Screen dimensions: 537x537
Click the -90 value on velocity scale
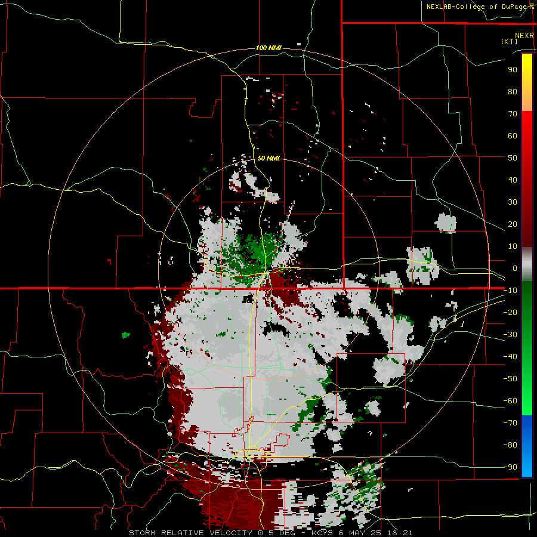coord(510,467)
